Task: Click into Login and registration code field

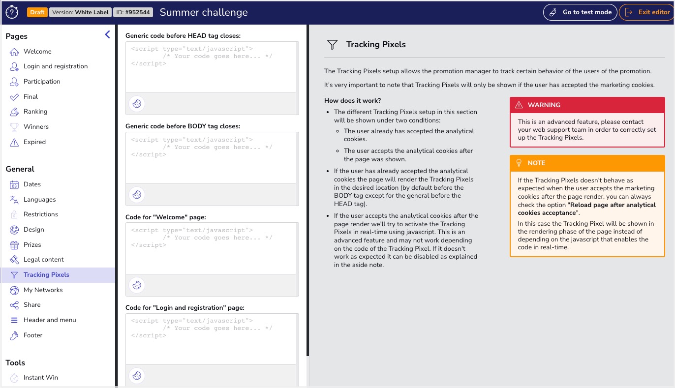Action: [212, 339]
